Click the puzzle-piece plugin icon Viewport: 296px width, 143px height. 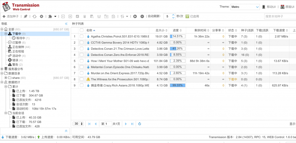[x=50, y=16]
